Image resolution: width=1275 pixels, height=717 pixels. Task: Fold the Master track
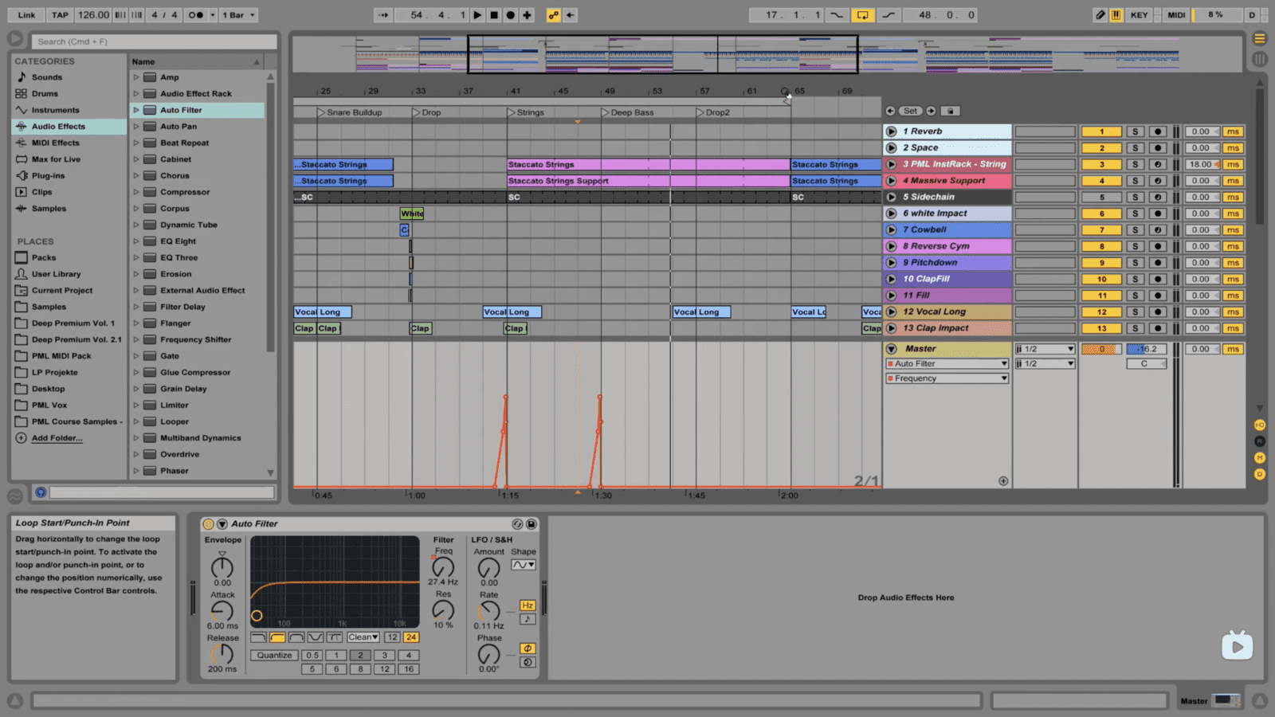(892, 349)
